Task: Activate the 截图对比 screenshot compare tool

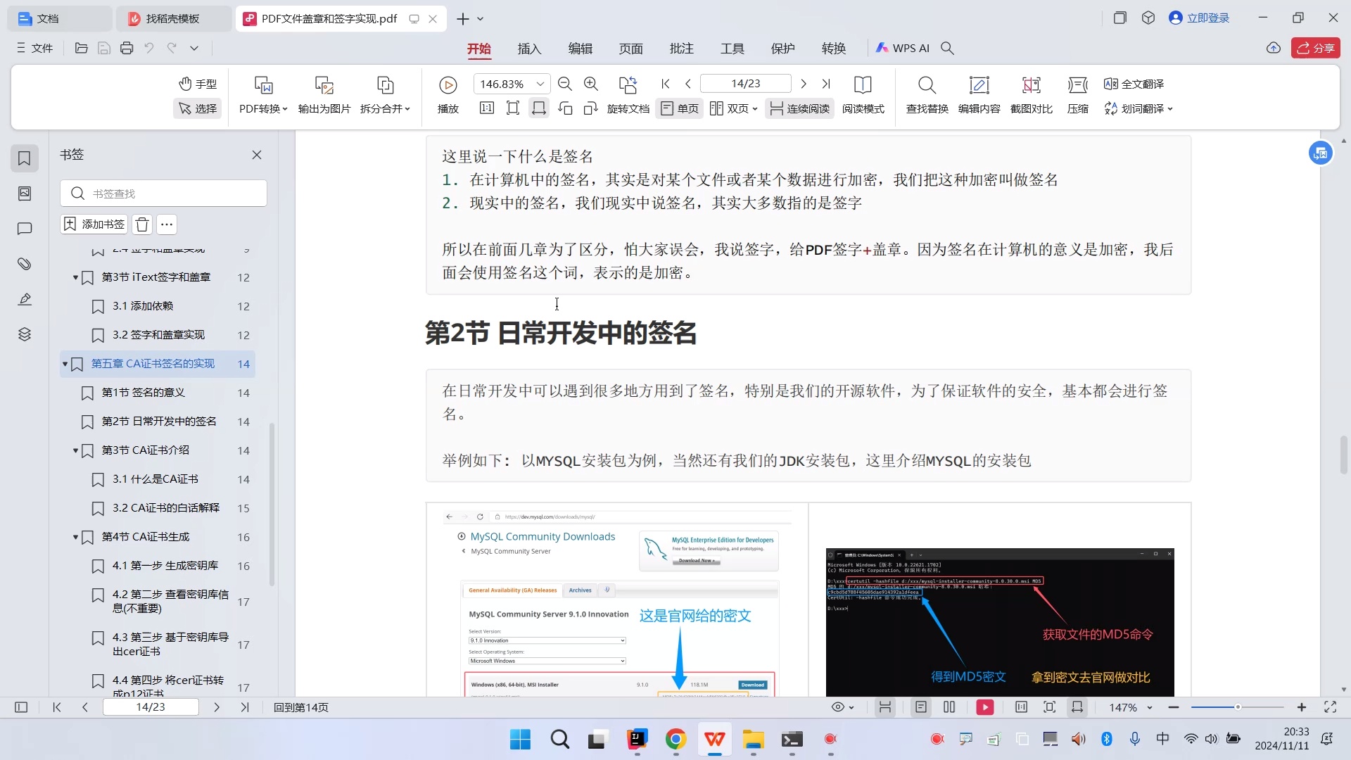Action: 1030,95
